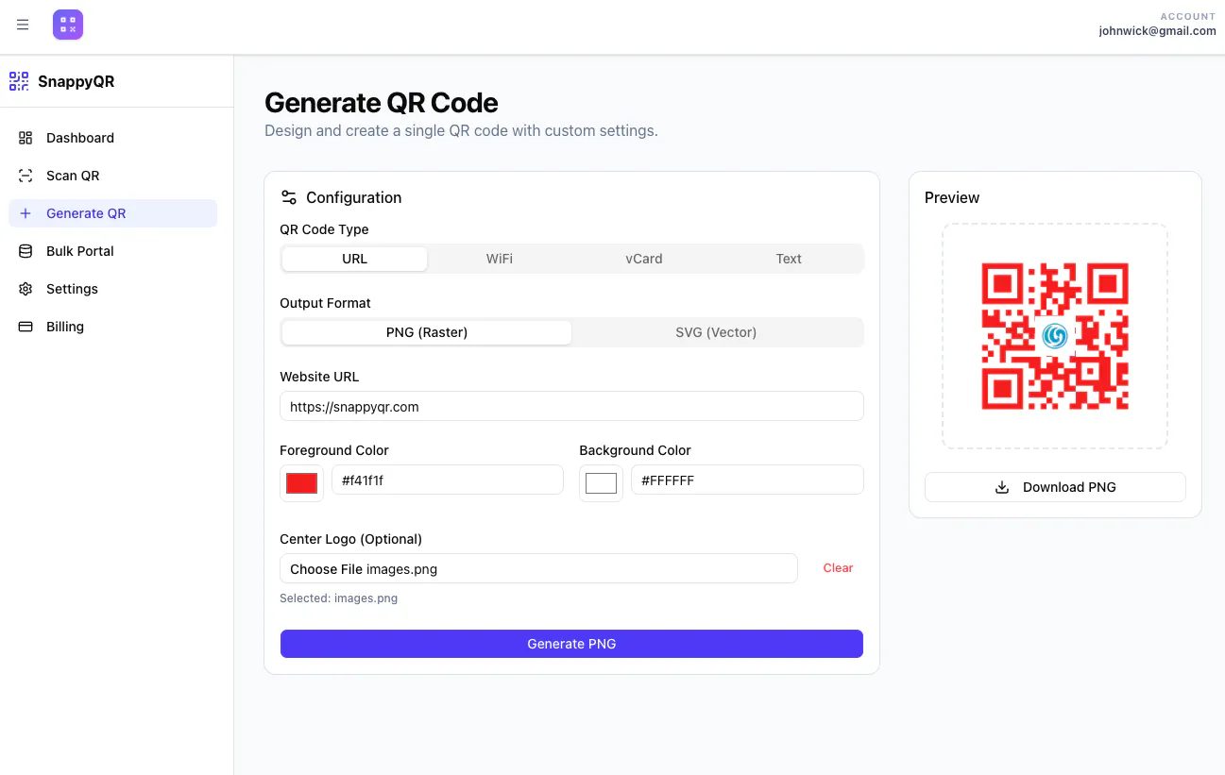Click the Billing card icon
This screenshot has height=775, width=1225.
tap(26, 327)
